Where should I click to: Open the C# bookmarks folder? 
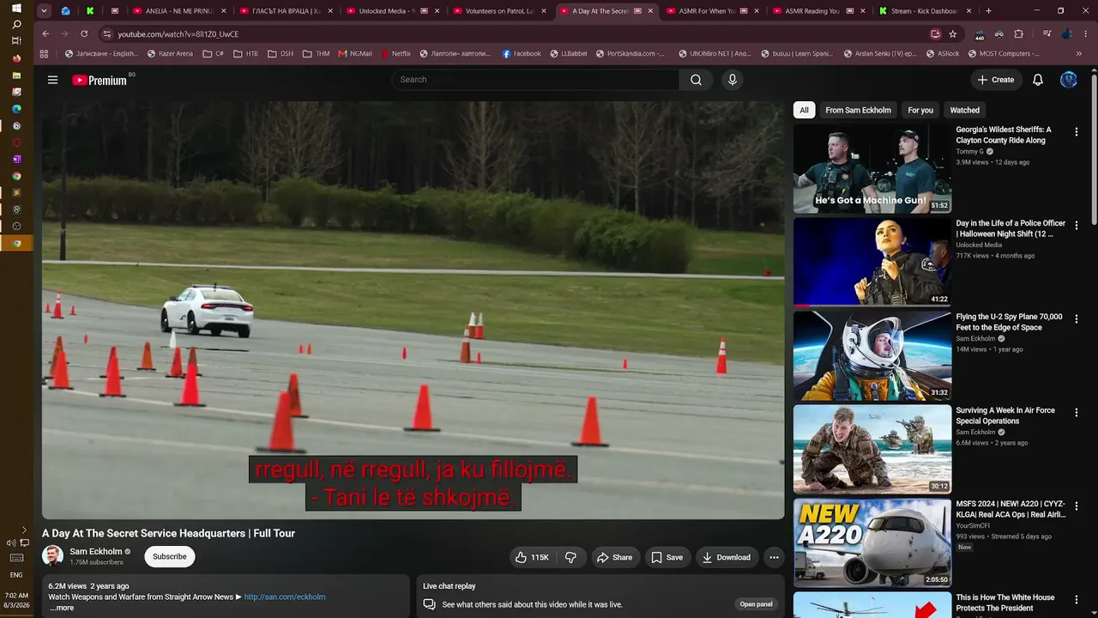click(x=213, y=53)
